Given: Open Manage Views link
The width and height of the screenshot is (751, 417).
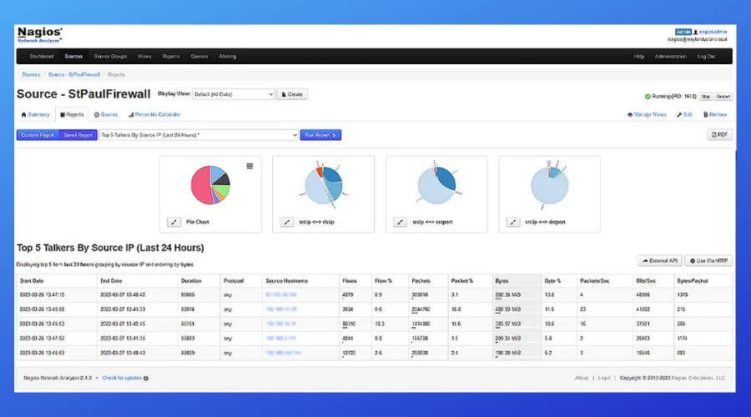Looking at the screenshot, I should [647, 114].
